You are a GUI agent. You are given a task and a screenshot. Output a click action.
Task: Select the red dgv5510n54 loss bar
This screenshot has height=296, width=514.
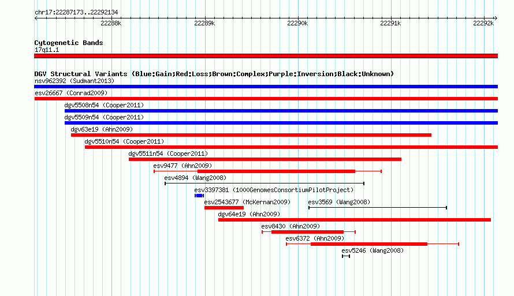point(292,147)
